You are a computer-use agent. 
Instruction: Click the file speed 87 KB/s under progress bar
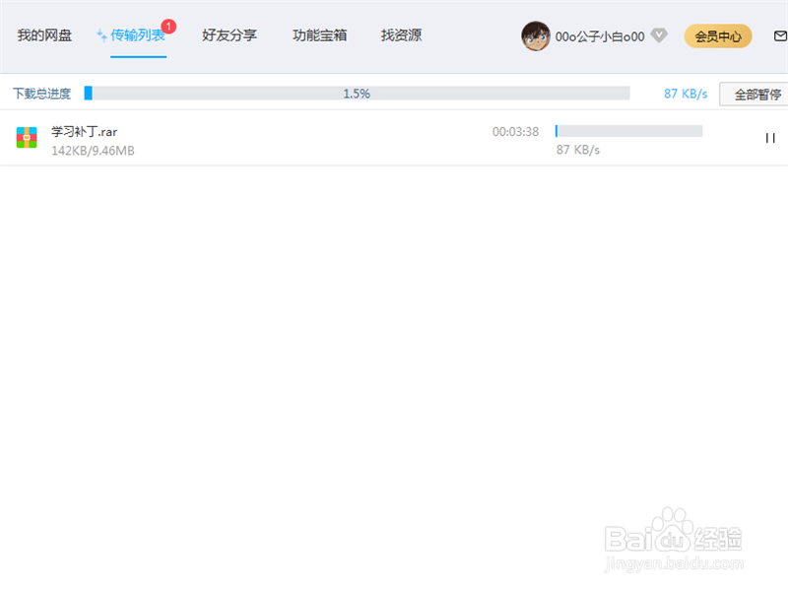pyautogui.click(x=578, y=150)
